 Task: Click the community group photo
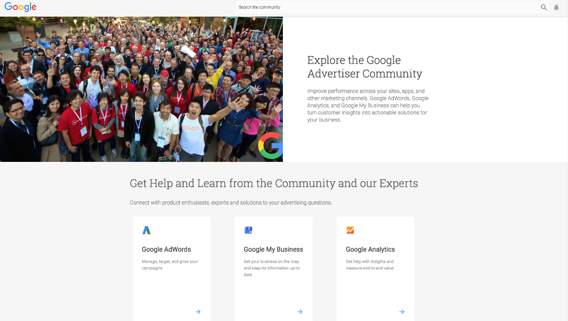[141, 89]
